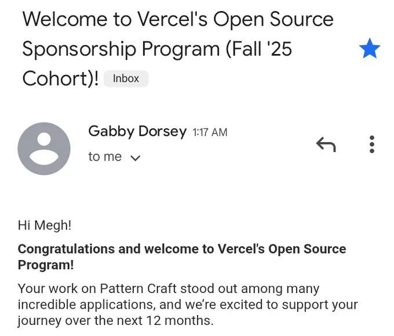Click the "Welcome to Vercel's Open Source" subject line
Screen dimensions: 394x336
click(x=177, y=19)
